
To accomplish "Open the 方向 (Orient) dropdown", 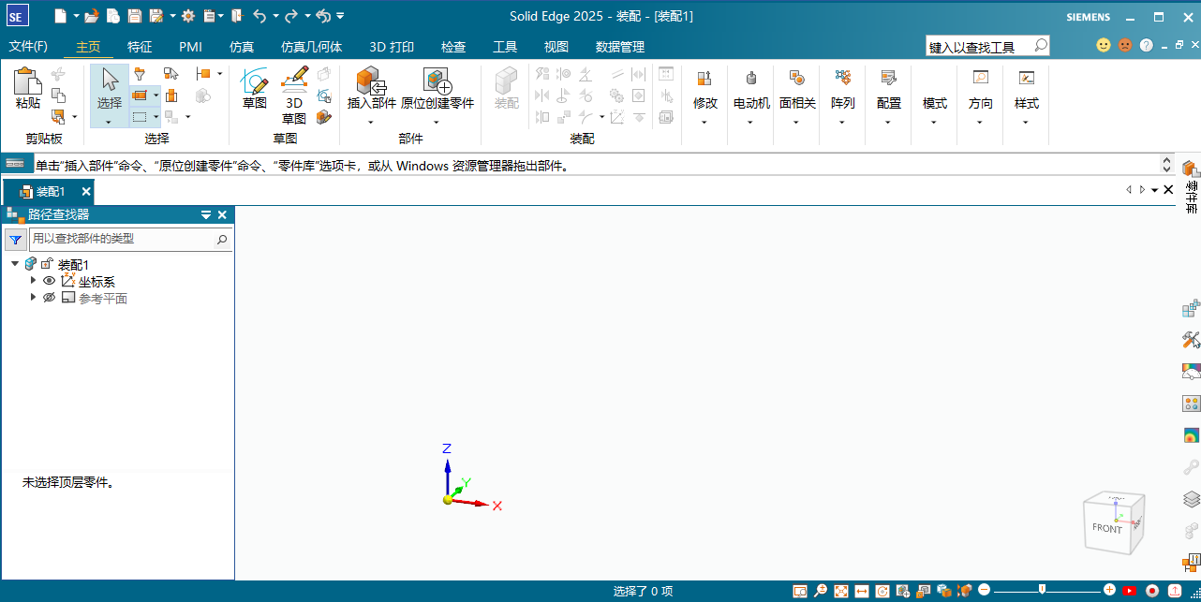I will [980, 122].
